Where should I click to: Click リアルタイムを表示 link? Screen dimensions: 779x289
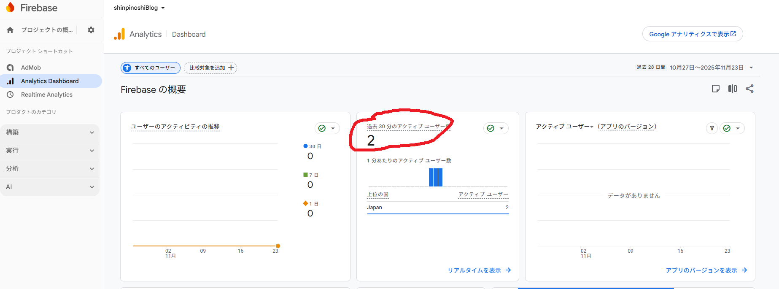[x=474, y=270]
